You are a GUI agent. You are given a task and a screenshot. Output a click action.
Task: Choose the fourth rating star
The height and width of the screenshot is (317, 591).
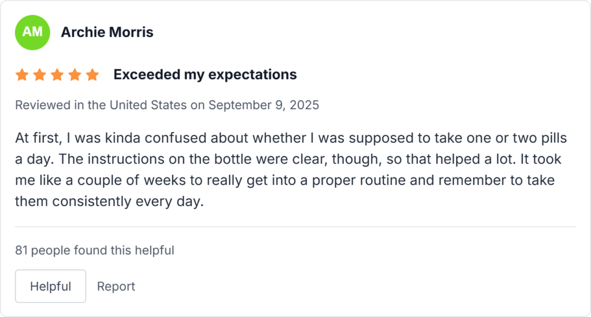click(74, 75)
